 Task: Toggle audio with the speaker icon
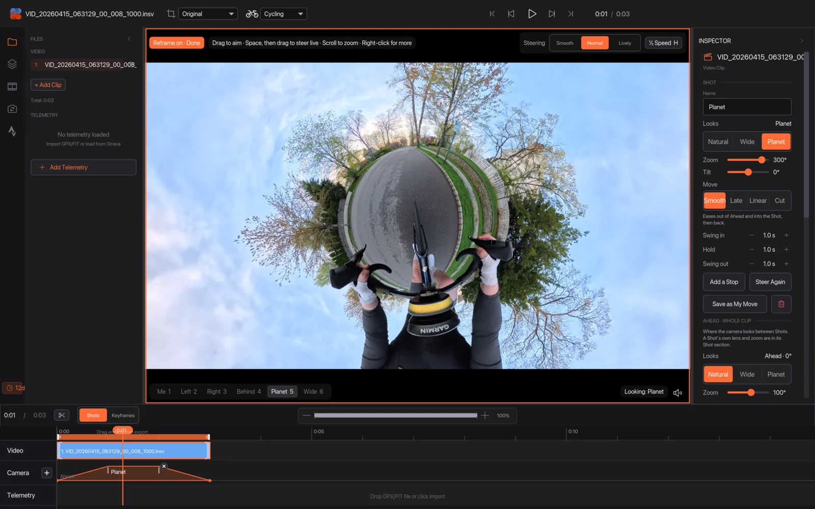[x=677, y=392]
